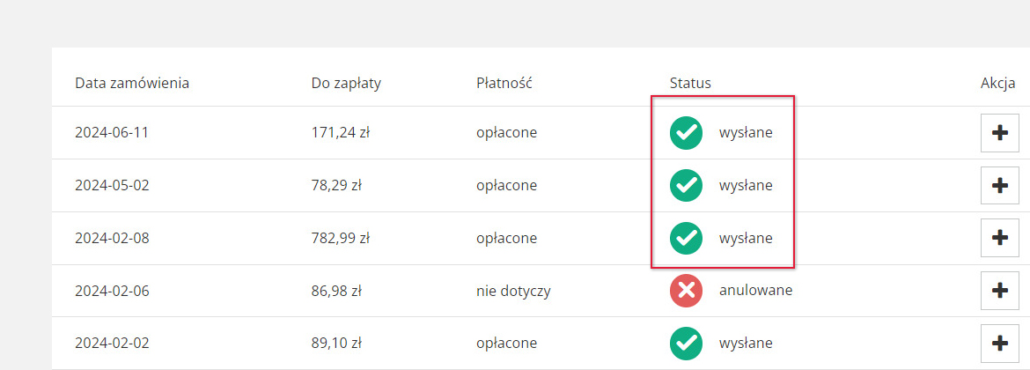This screenshot has height=370, width=1030.
Task: Click the nie dotyczy payment text
Action: coord(513,291)
